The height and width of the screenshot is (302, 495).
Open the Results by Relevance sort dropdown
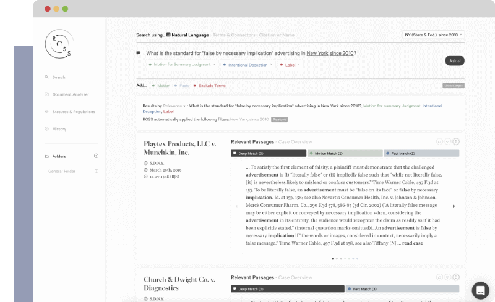174,106
